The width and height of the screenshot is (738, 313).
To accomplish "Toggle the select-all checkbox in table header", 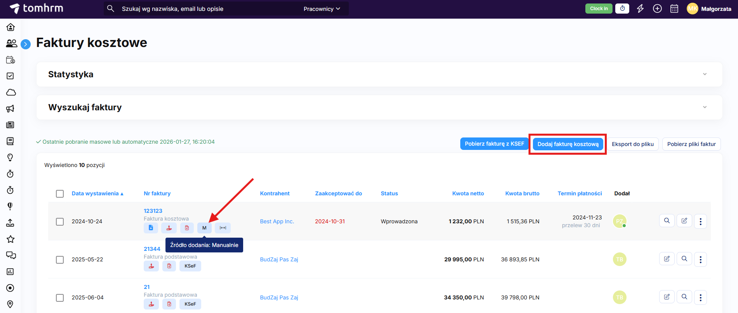I will (x=60, y=193).
